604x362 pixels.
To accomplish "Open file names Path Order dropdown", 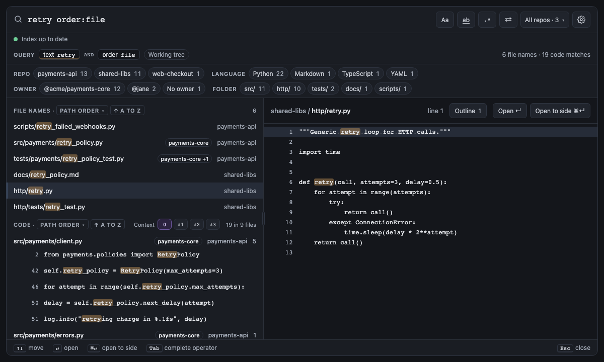I will coord(82,111).
